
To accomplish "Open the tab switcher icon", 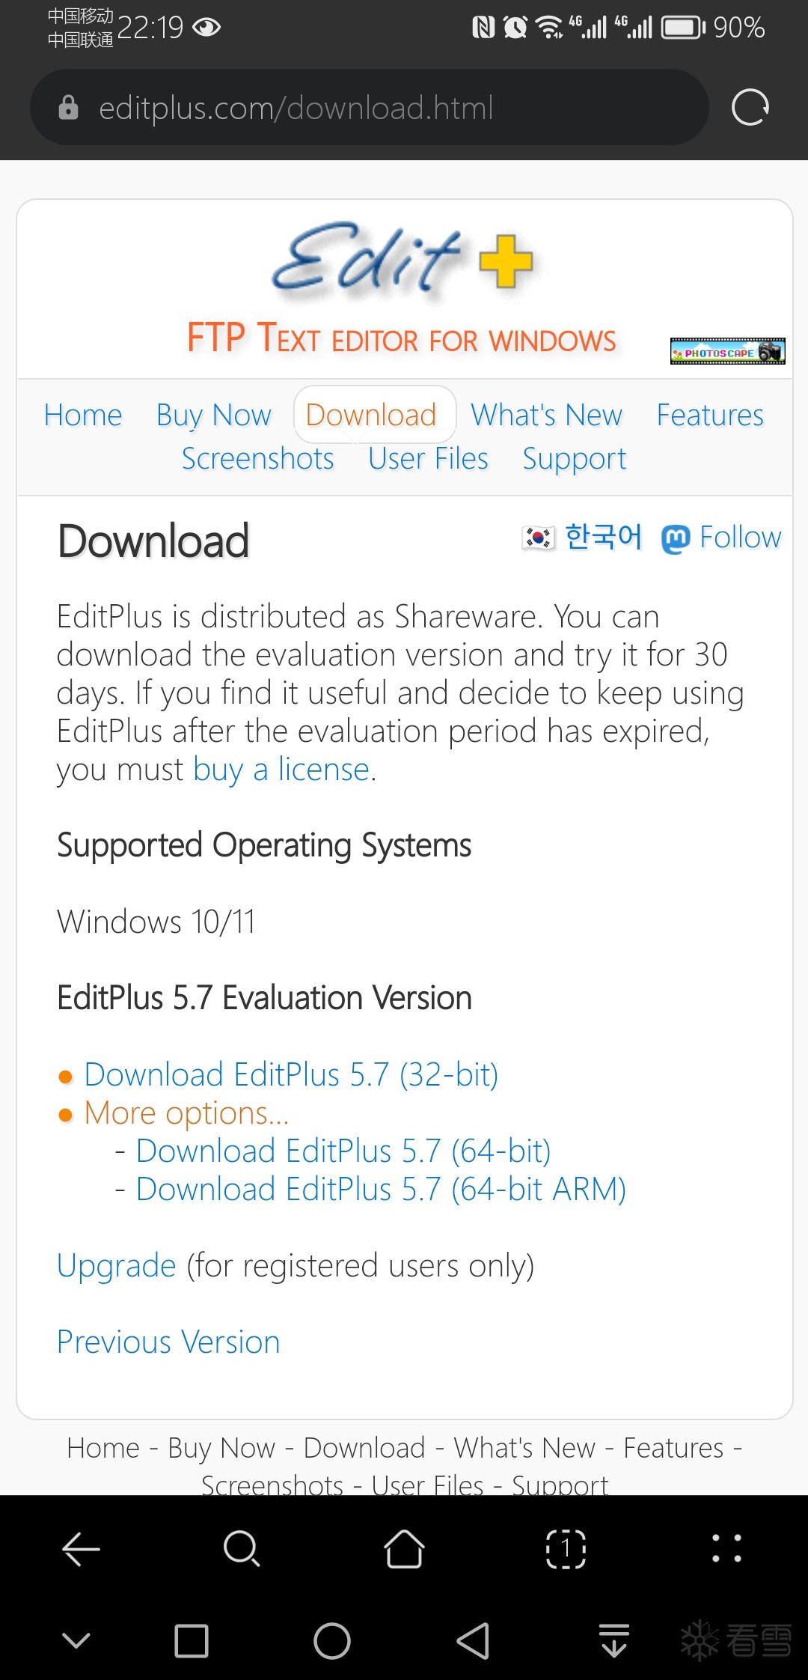I will (x=566, y=1548).
